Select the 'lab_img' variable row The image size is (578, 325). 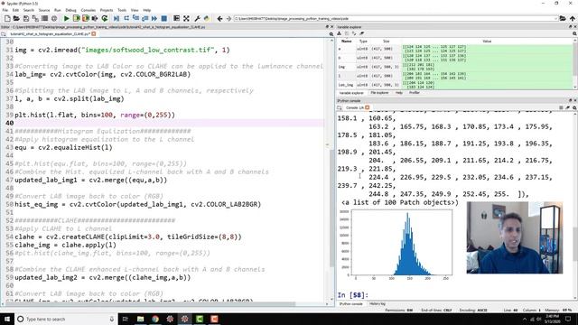tap(454, 85)
